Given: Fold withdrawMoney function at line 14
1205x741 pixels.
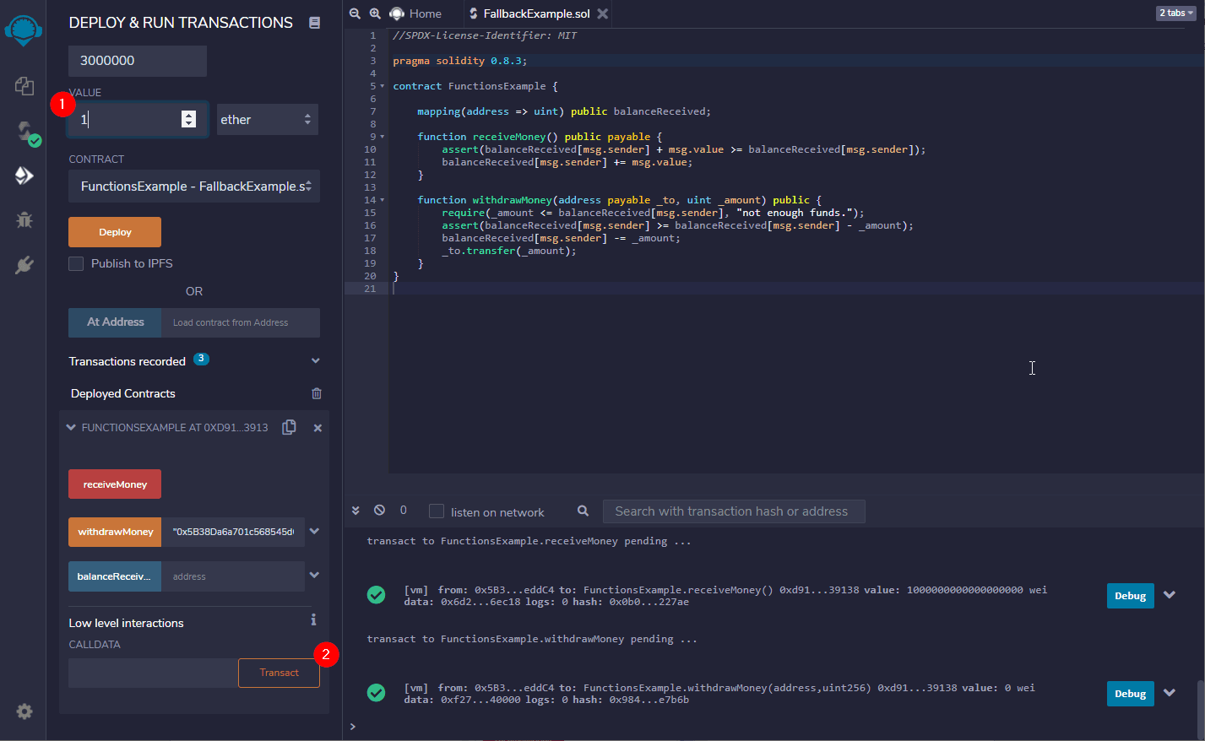Looking at the screenshot, I should 383,200.
